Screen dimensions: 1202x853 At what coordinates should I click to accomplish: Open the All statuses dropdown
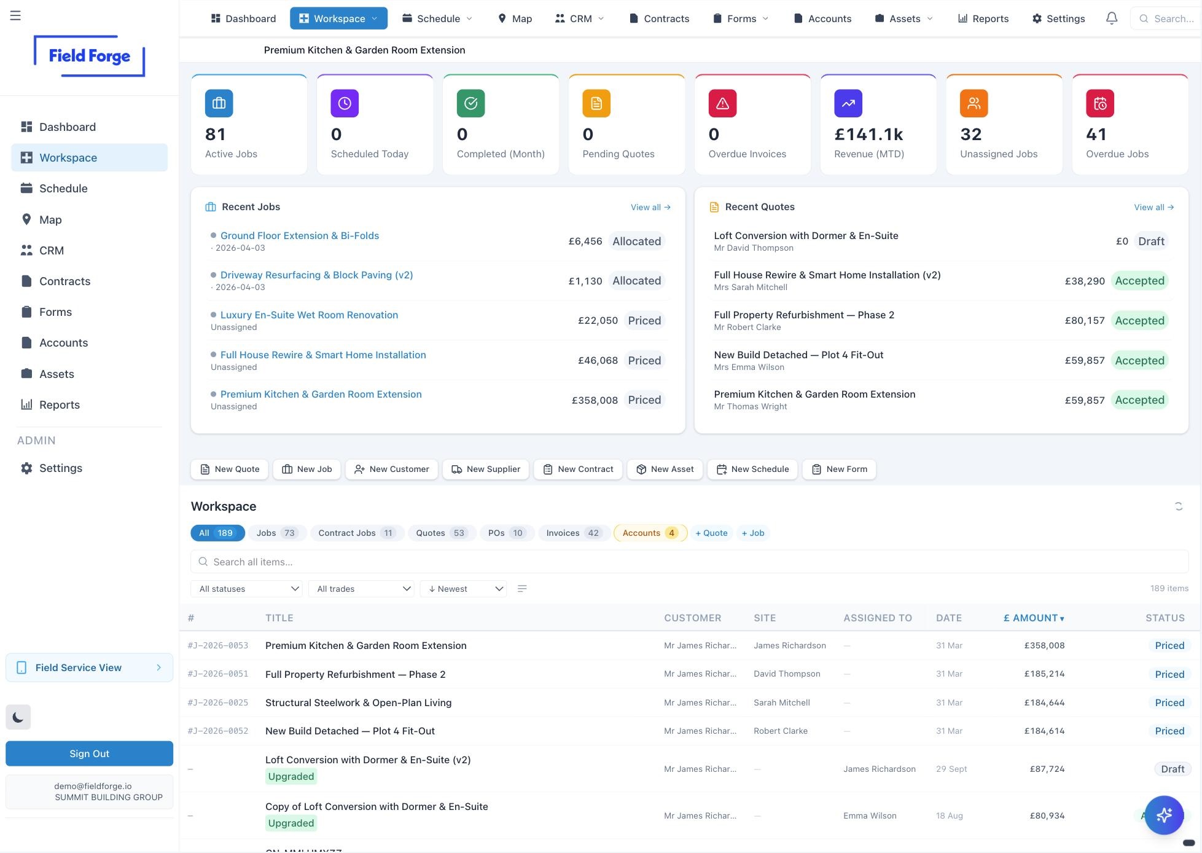(247, 589)
